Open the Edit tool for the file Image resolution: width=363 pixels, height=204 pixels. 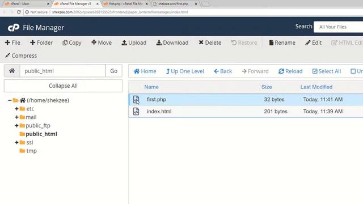pos(314,43)
